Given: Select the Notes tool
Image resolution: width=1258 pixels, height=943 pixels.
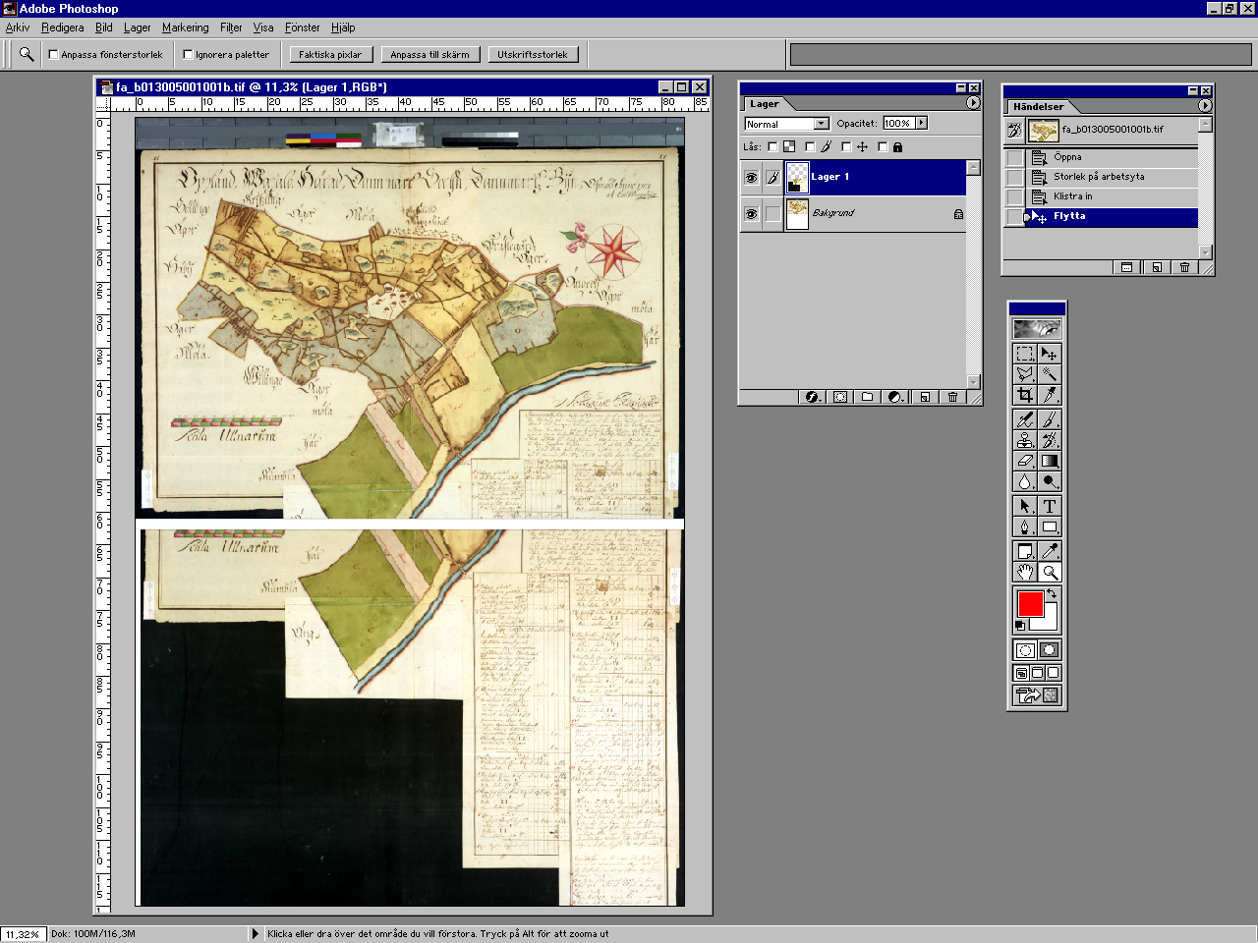Looking at the screenshot, I should (x=1025, y=551).
